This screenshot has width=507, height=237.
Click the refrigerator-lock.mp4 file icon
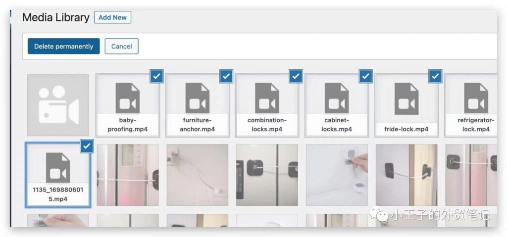[476, 98]
